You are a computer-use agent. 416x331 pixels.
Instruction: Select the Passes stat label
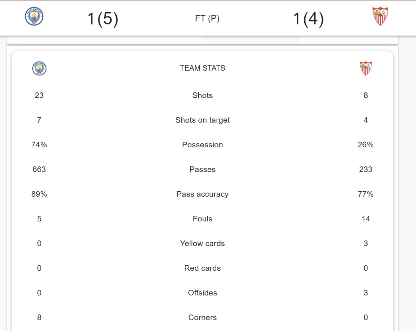pyautogui.click(x=202, y=169)
